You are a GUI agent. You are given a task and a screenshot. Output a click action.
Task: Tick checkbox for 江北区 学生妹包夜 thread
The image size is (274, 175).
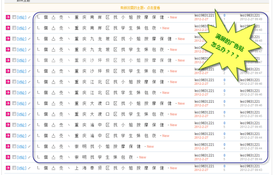pyautogui.click(x=14, y=92)
